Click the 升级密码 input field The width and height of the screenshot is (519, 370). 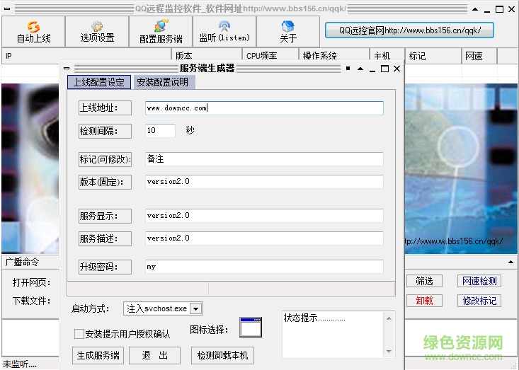(x=263, y=267)
